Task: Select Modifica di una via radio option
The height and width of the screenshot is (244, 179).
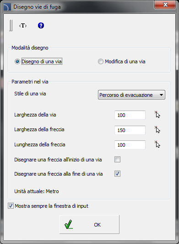Action: click(x=101, y=61)
